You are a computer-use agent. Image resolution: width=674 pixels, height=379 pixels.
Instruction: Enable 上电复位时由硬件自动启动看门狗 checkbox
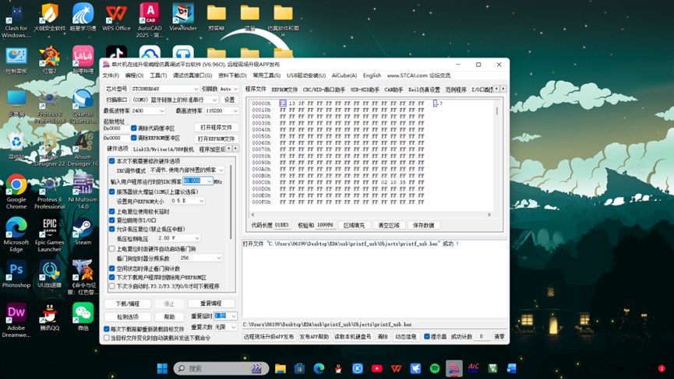(111, 248)
